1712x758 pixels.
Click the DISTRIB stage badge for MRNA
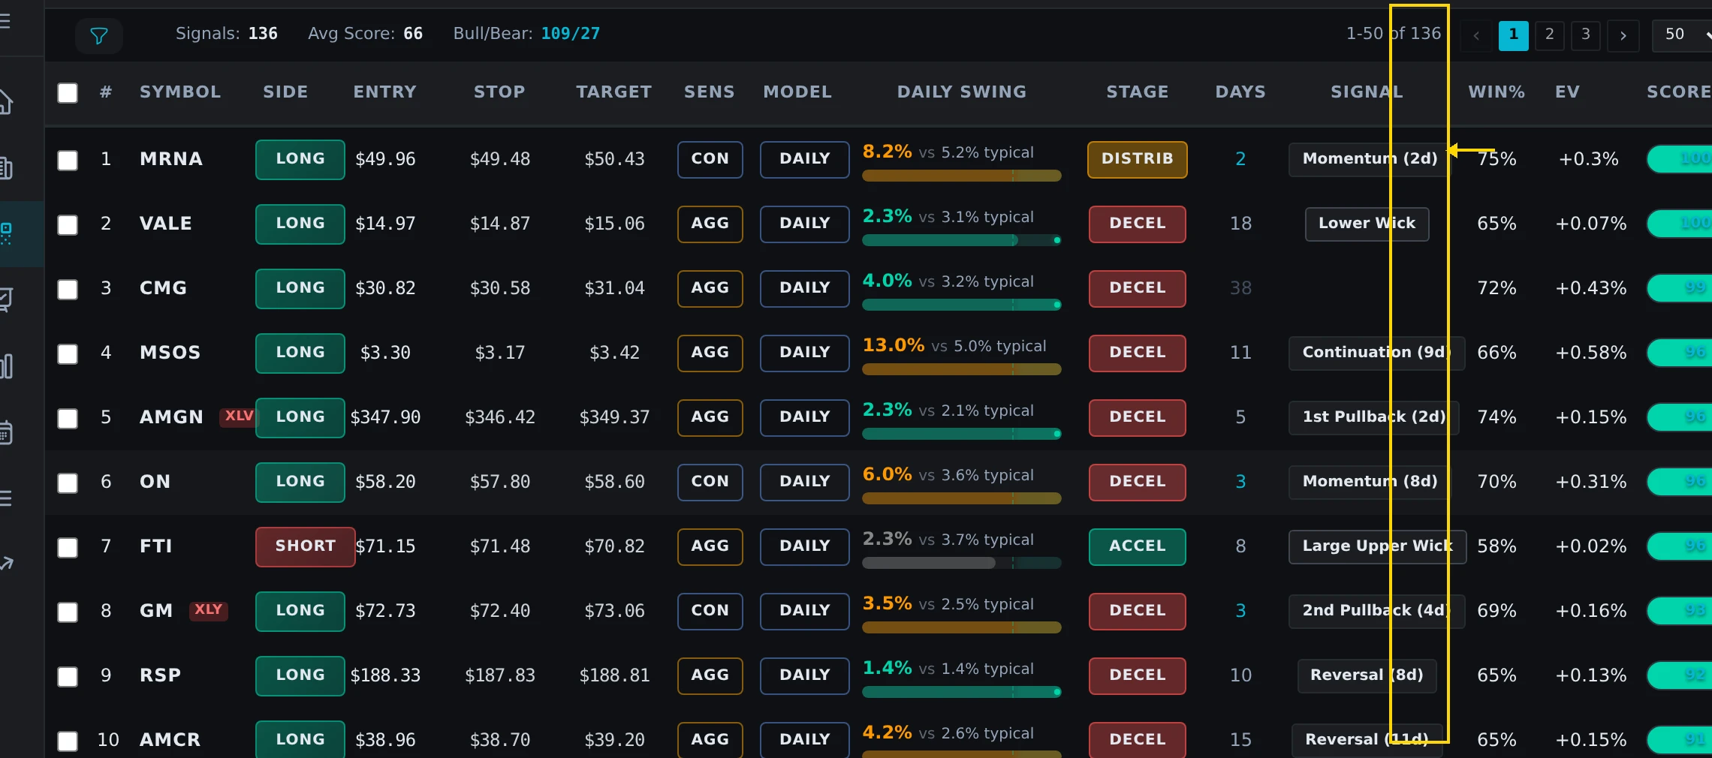(1137, 159)
